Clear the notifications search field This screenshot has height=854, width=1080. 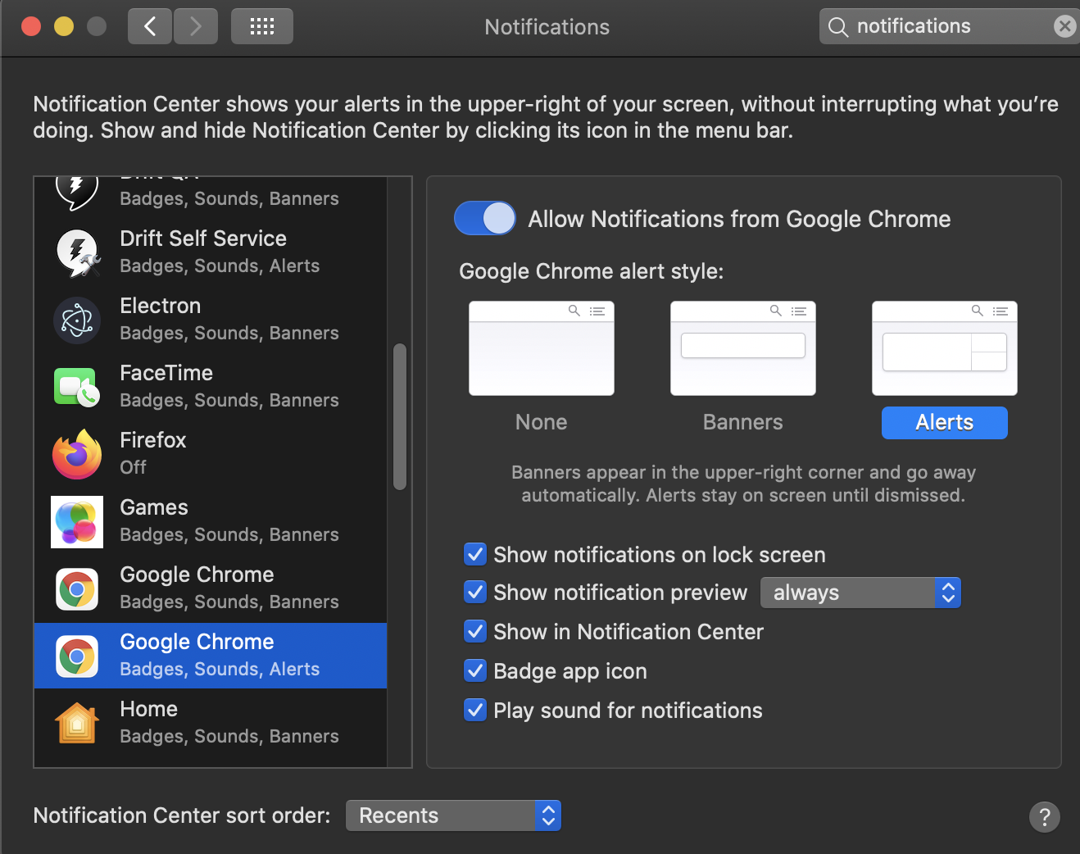click(x=1064, y=26)
